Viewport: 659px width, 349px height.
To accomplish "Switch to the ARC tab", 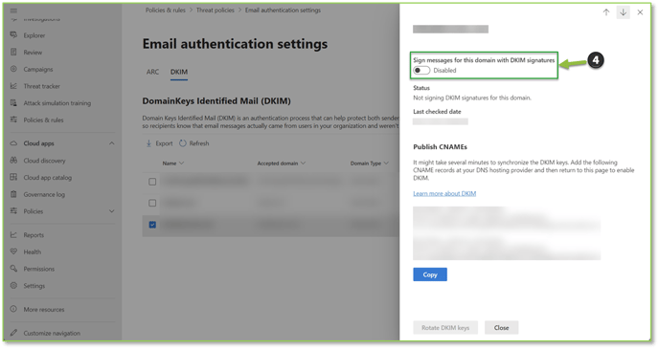I will [x=152, y=72].
